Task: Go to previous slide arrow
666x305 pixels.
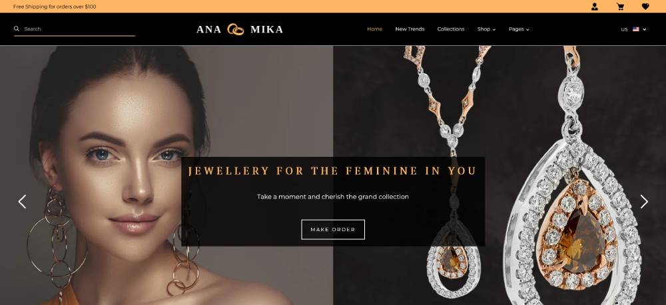Action: 22,201
